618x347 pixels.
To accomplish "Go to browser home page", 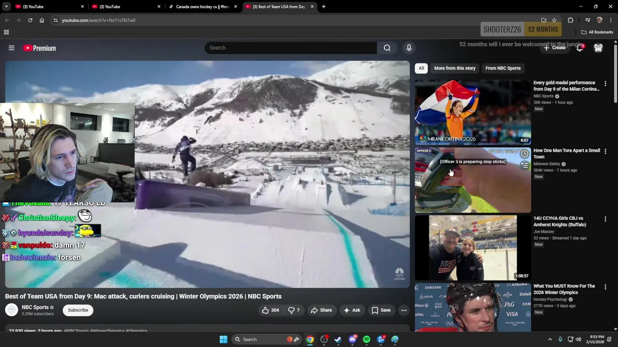I will click(x=42, y=20).
